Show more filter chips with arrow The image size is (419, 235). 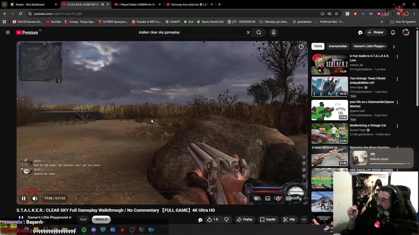[x=394, y=47]
